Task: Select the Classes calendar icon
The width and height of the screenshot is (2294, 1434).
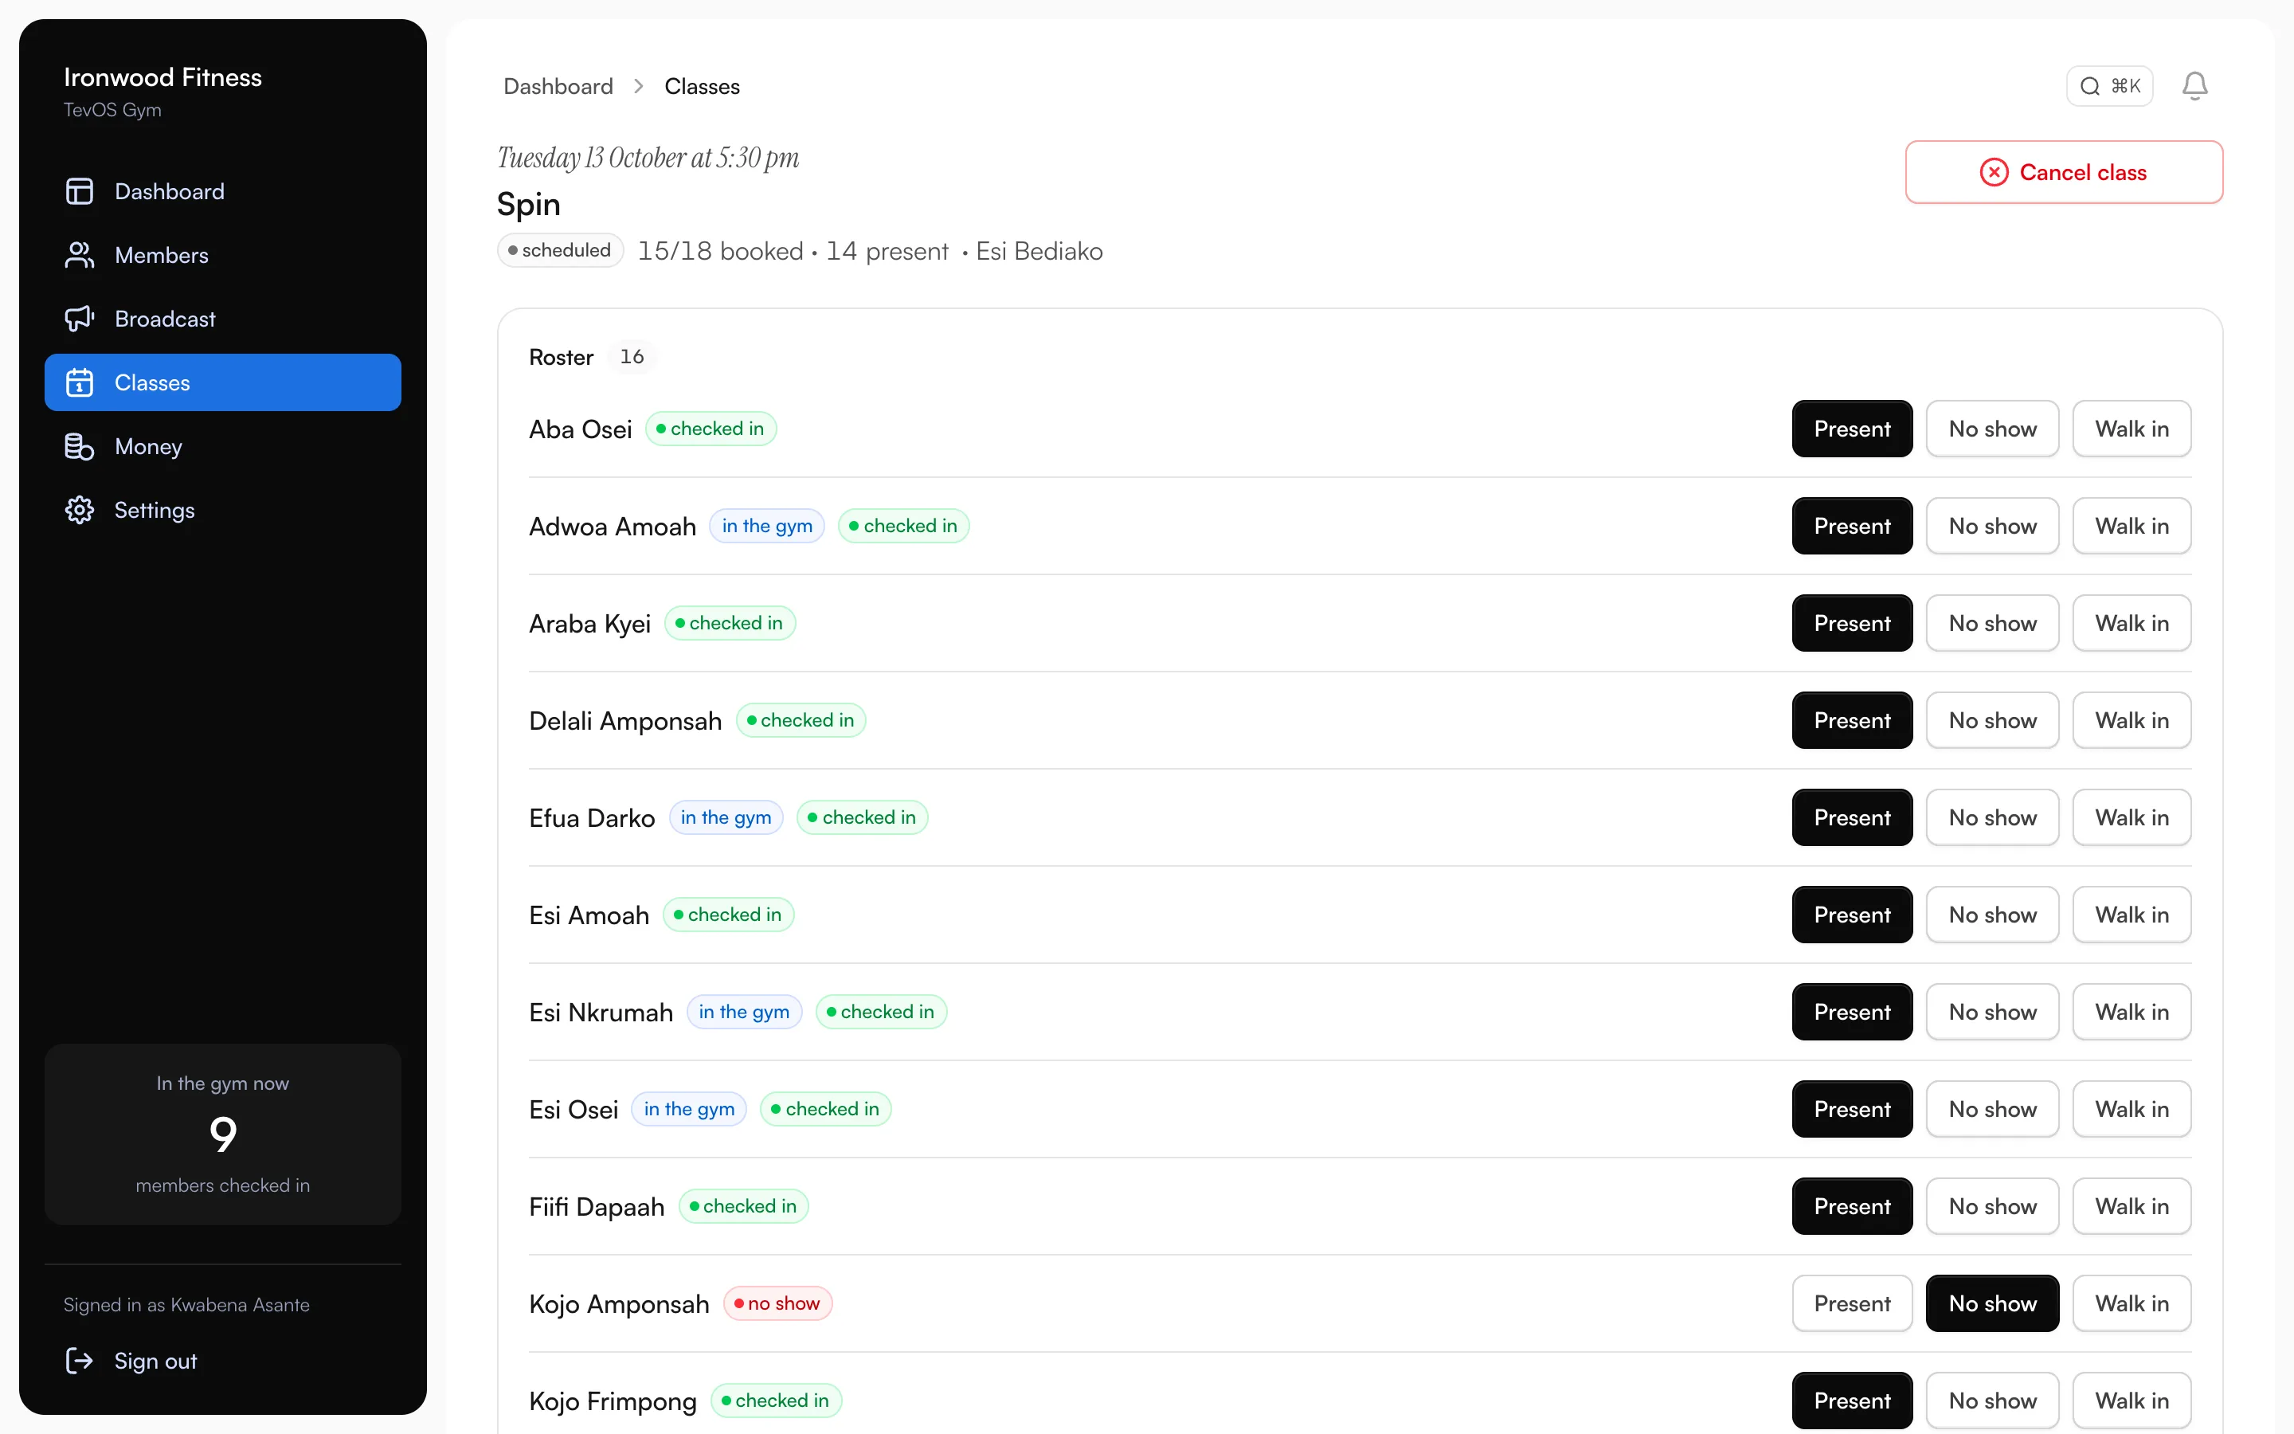Action: (x=80, y=382)
